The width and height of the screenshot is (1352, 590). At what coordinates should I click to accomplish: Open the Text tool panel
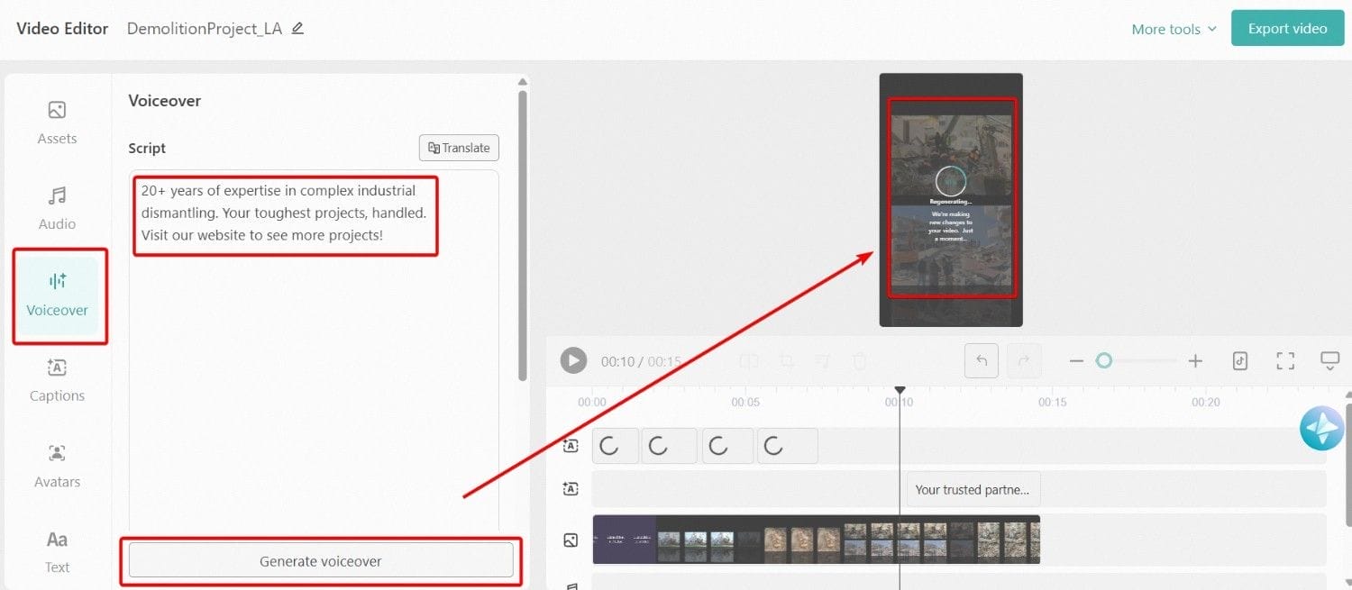(57, 550)
